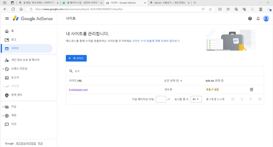
Task: Open the help question mark icon
Action: 250,19
